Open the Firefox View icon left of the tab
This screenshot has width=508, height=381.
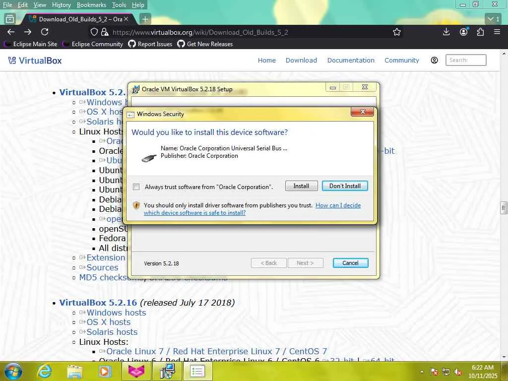10,19
